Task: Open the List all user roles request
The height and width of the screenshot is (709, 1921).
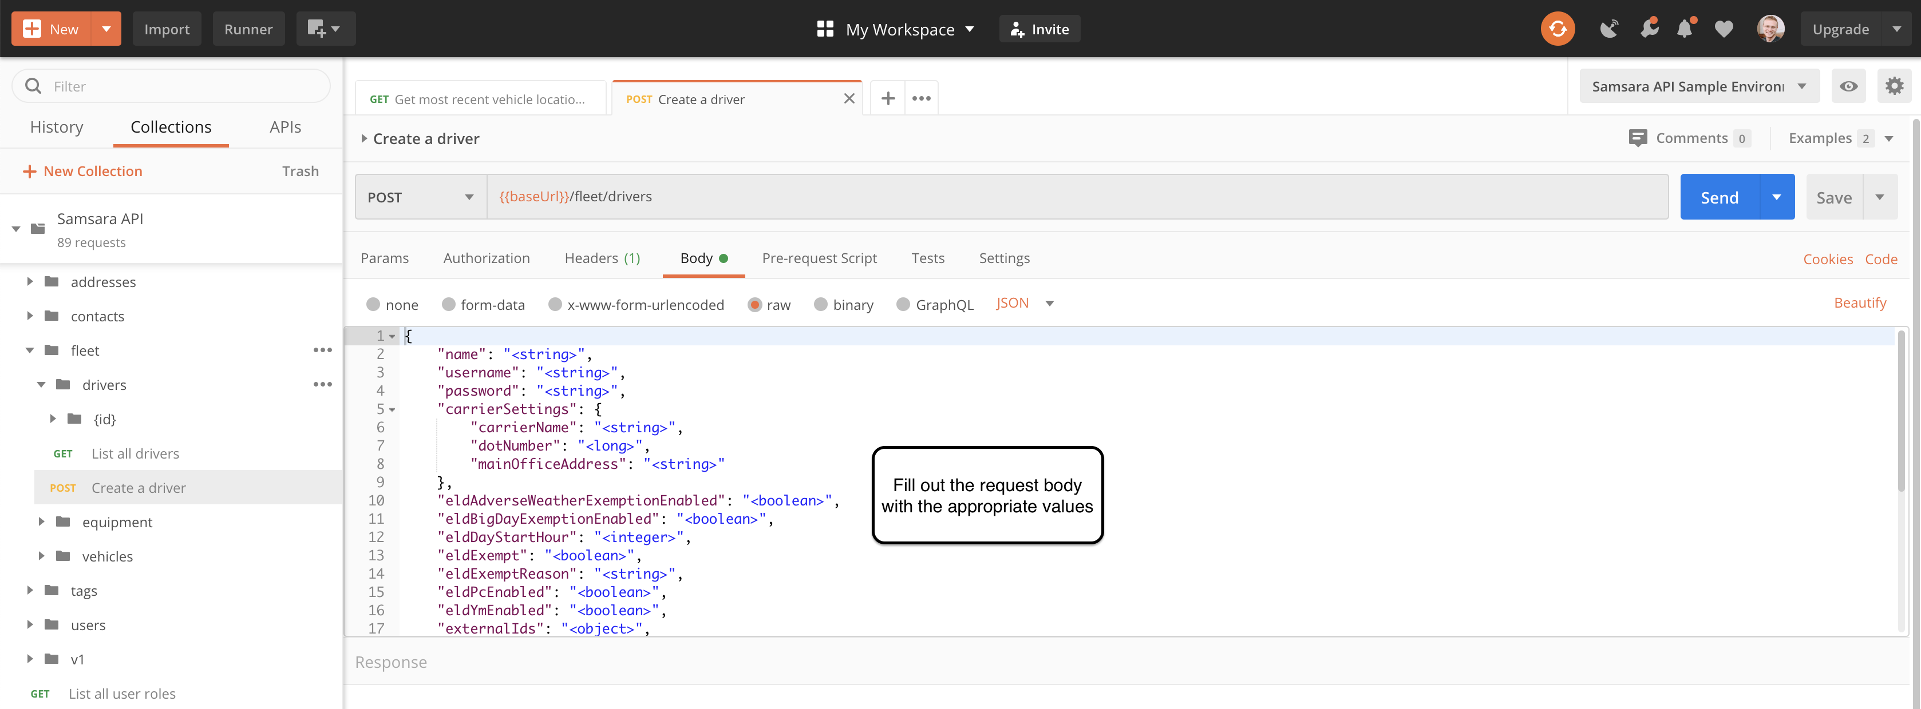Action: 121,694
